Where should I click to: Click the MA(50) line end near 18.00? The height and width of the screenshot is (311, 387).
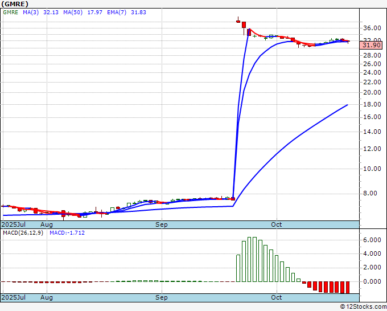pos(347,105)
